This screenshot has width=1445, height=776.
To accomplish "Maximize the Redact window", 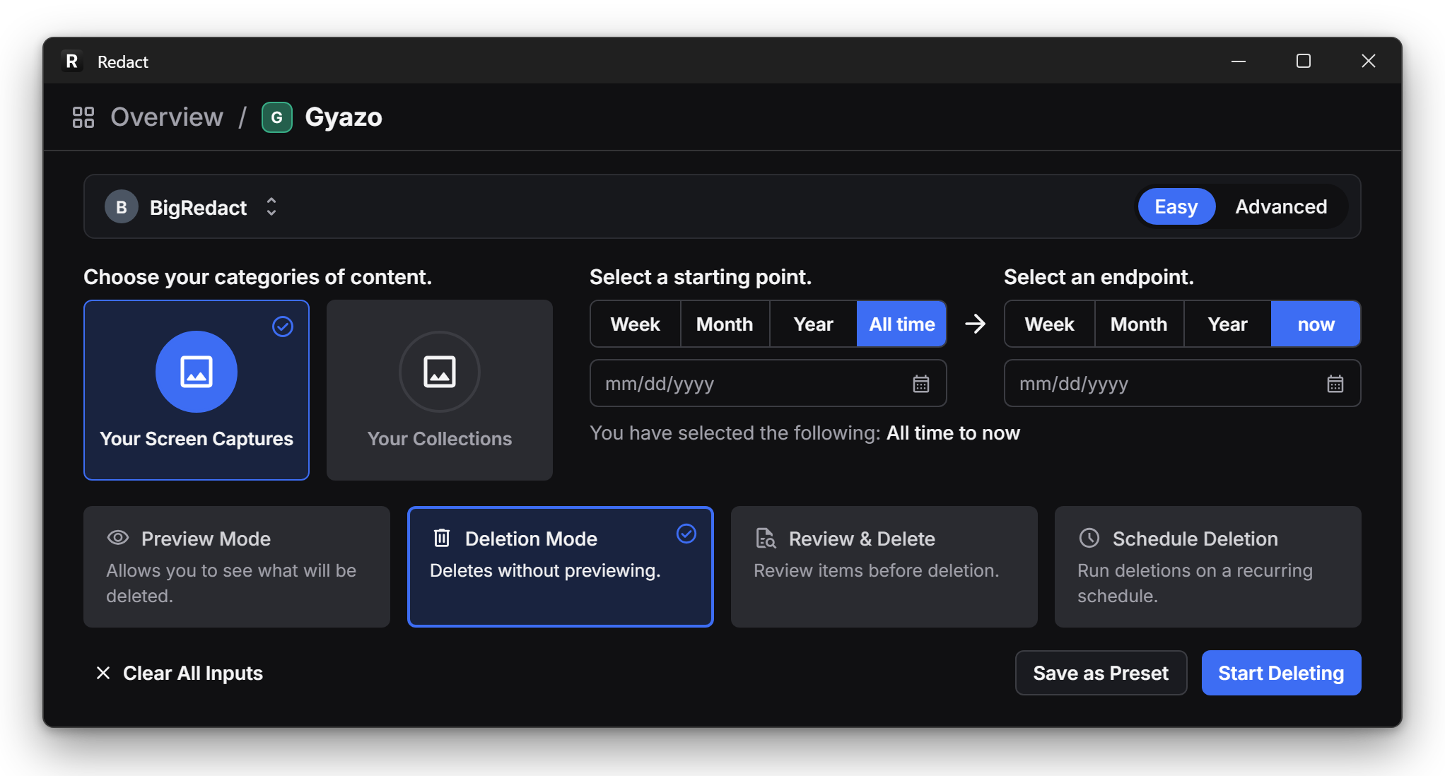I will (x=1304, y=61).
